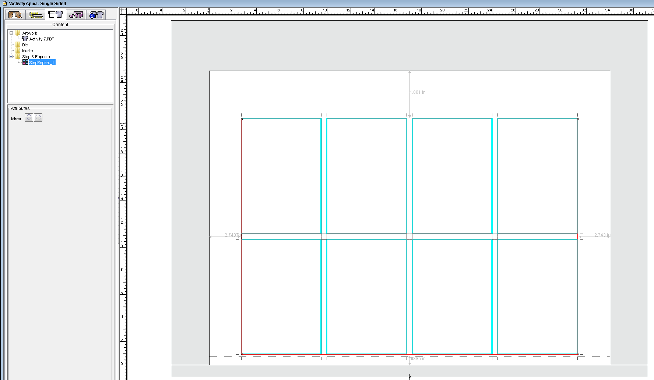Click the StepRepeat_1 grid icon
The height and width of the screenshot is (380, 654).
tap(25, 62)
